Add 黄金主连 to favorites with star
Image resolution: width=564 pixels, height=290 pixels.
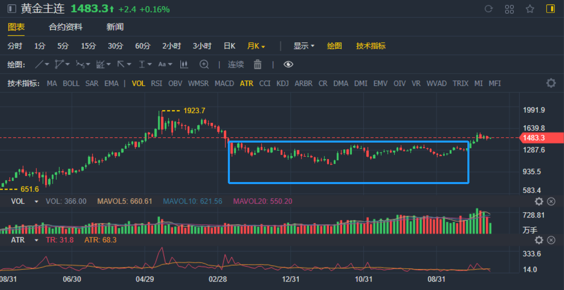tap(530, 9)
